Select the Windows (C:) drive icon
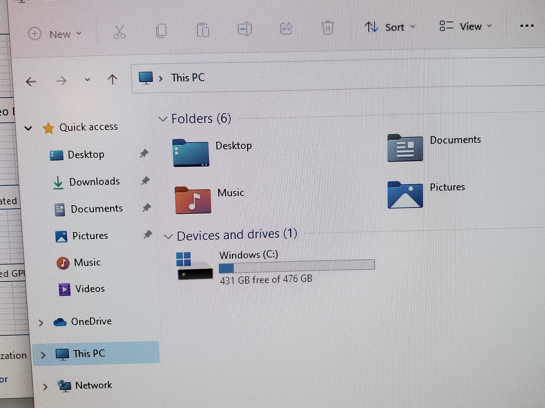The height and width of the screenshot is (408, 545). tap(195, 266)
